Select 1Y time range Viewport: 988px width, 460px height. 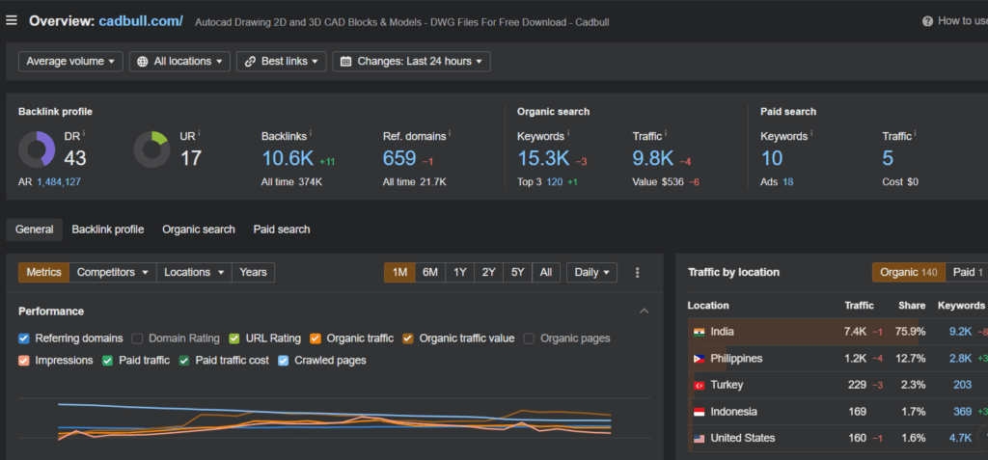pos(460,272)
